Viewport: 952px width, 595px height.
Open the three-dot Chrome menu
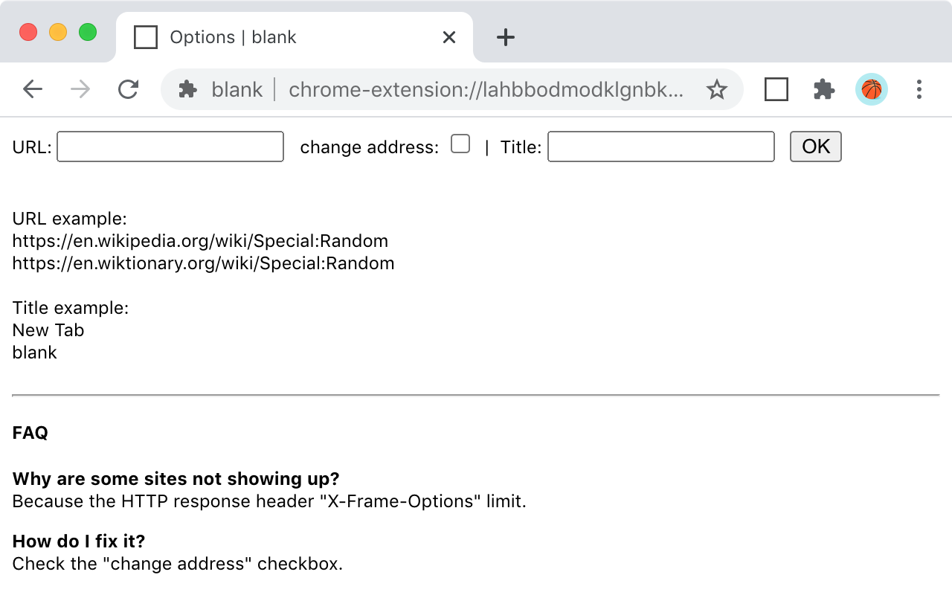(919, 89)
